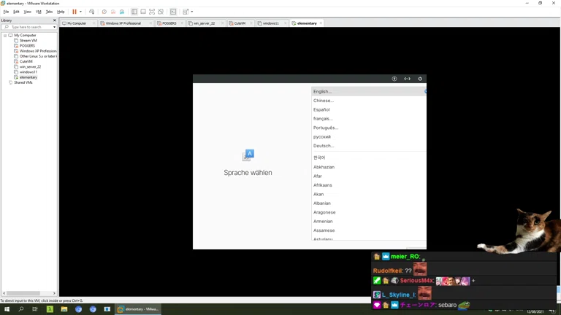The width and height of the screenshot is (561, 315).
Task: Switch to the My Computer tab
Action: [x=77, y=23]
